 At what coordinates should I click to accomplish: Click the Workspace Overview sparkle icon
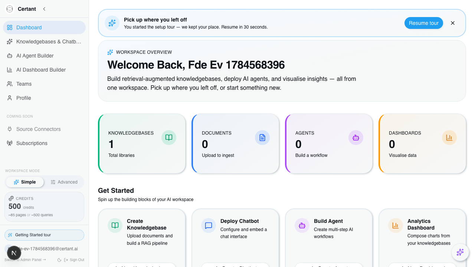[110, 52]
